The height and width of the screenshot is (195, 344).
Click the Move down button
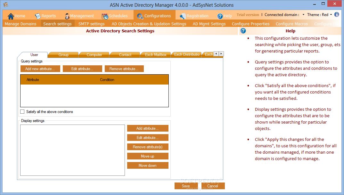[x=148, y=166]
